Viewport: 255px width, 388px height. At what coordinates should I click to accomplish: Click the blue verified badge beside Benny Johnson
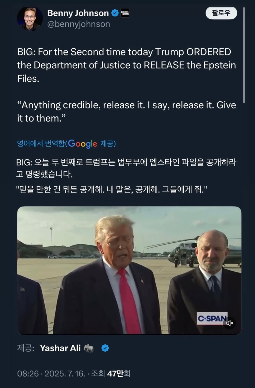[115, 13]
